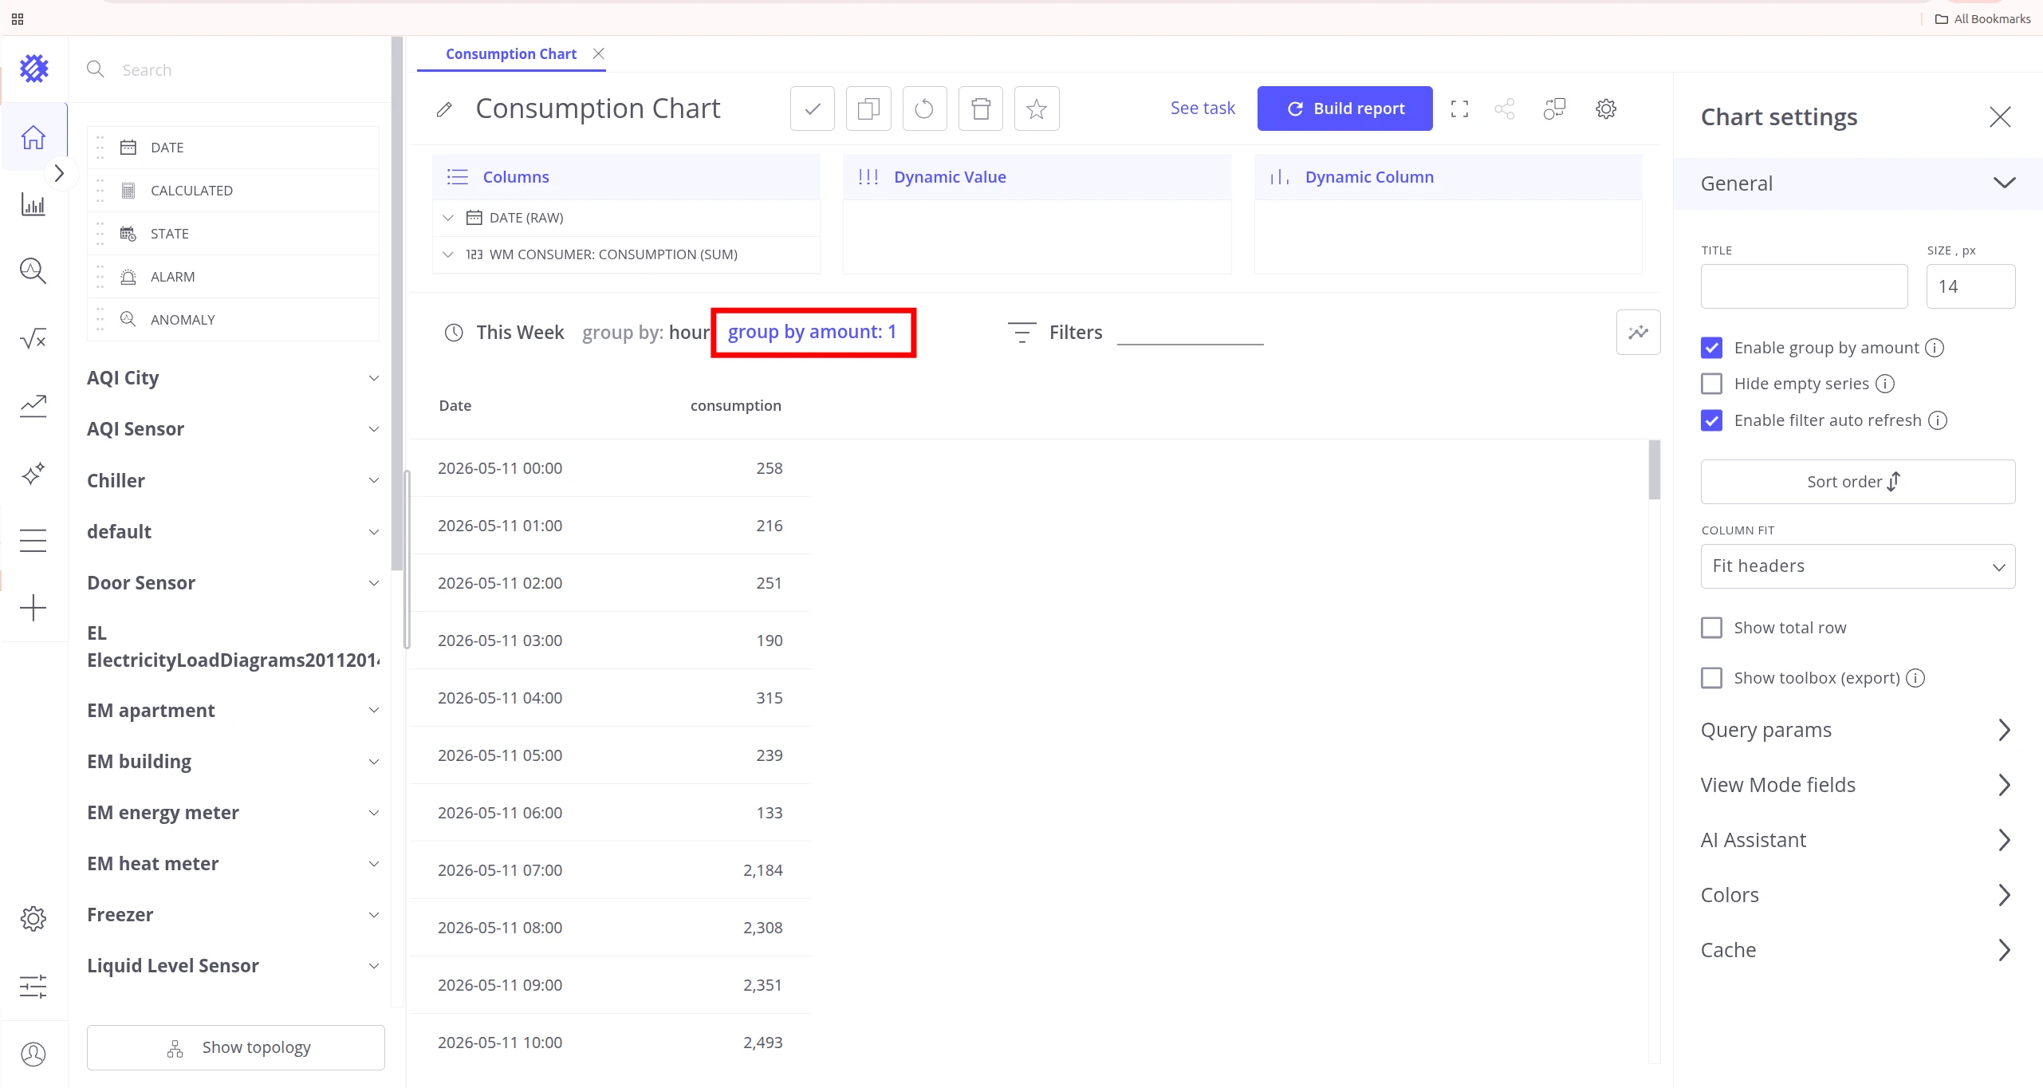Click the share icon
The image size is (2043, 1088).
[1505, 108]
